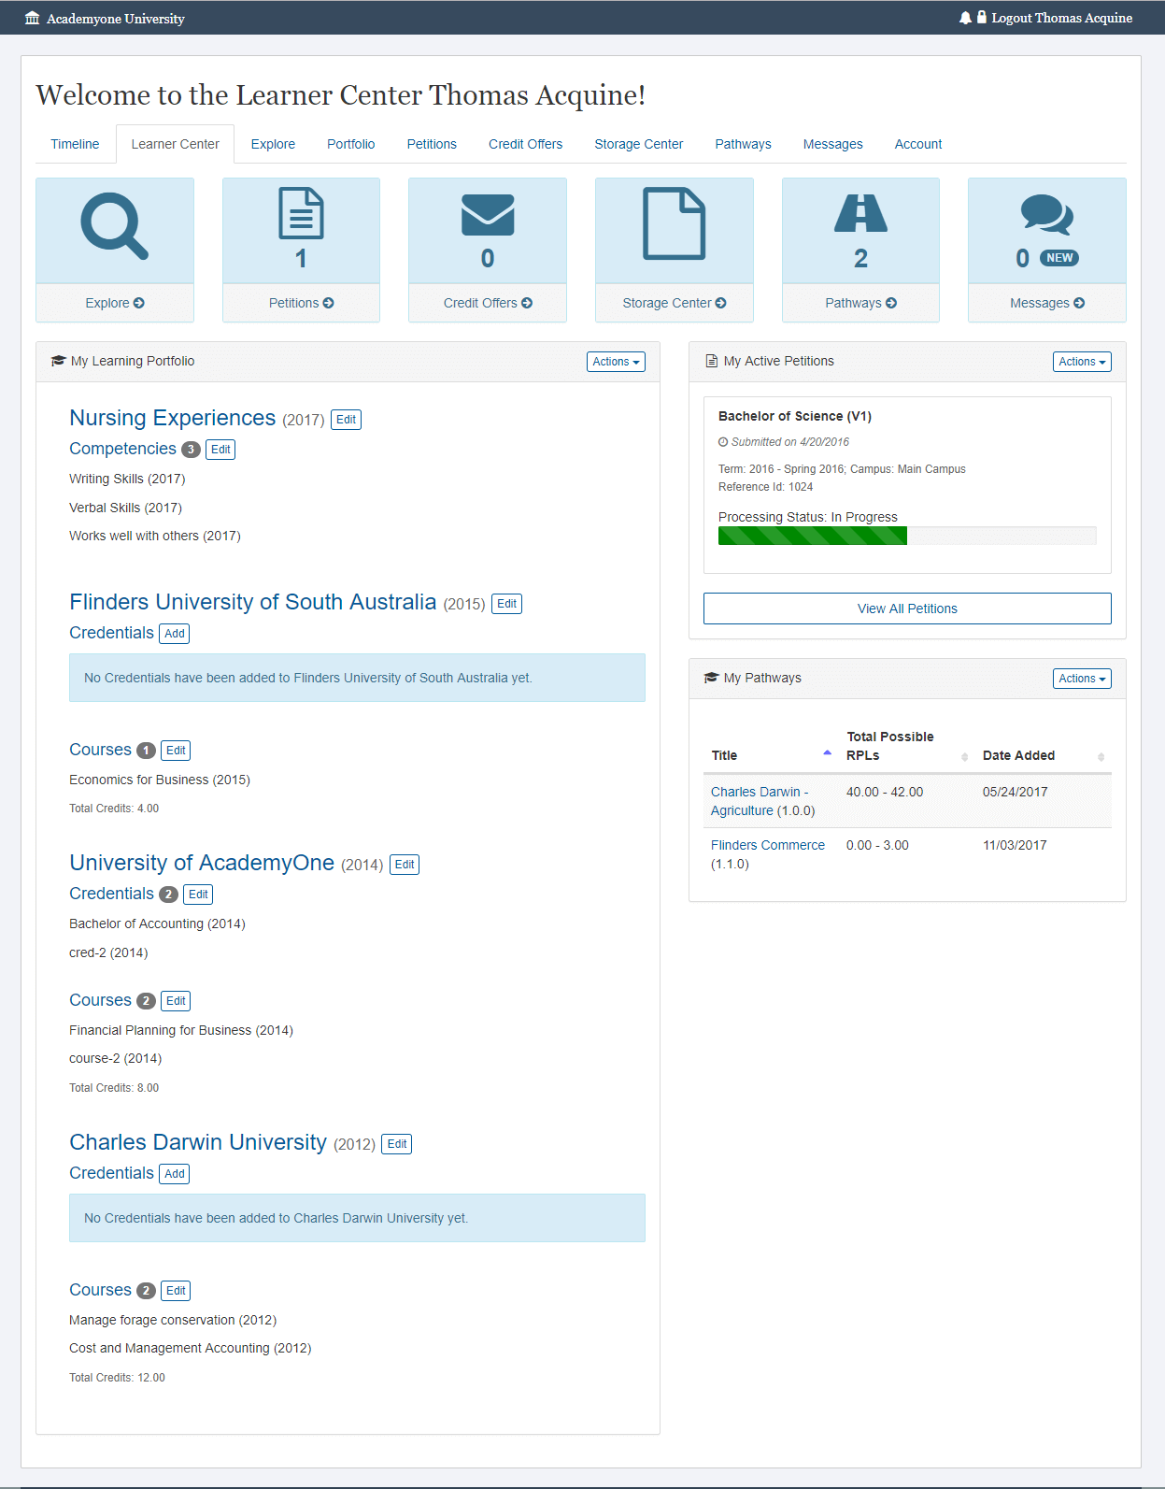Image resolution: width=1165 pixels, height=1489 pixels.
Task: Click the Petitions tile footer link
Action: click(301, 303)
